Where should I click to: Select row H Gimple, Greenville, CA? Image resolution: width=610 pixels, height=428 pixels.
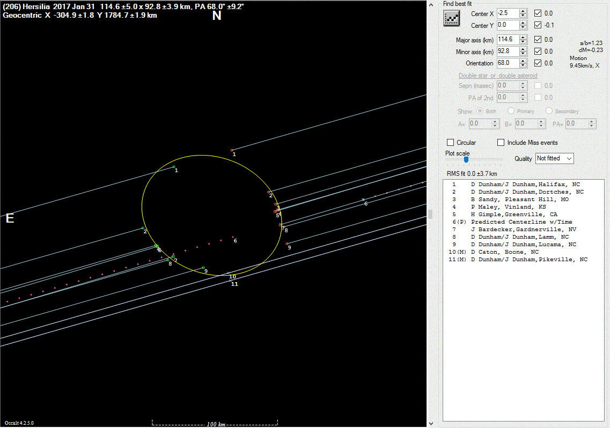click(x=523, y=215)
